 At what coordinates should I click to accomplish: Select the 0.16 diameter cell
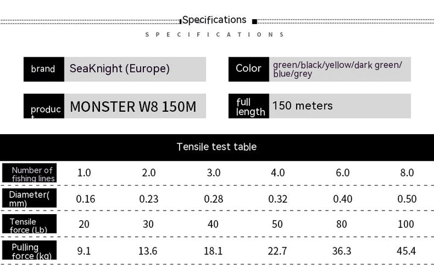[84, 199]
